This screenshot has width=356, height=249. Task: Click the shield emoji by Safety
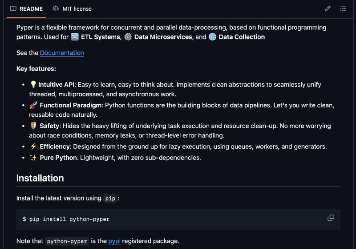pyautogui.click(x=33, y=126)
